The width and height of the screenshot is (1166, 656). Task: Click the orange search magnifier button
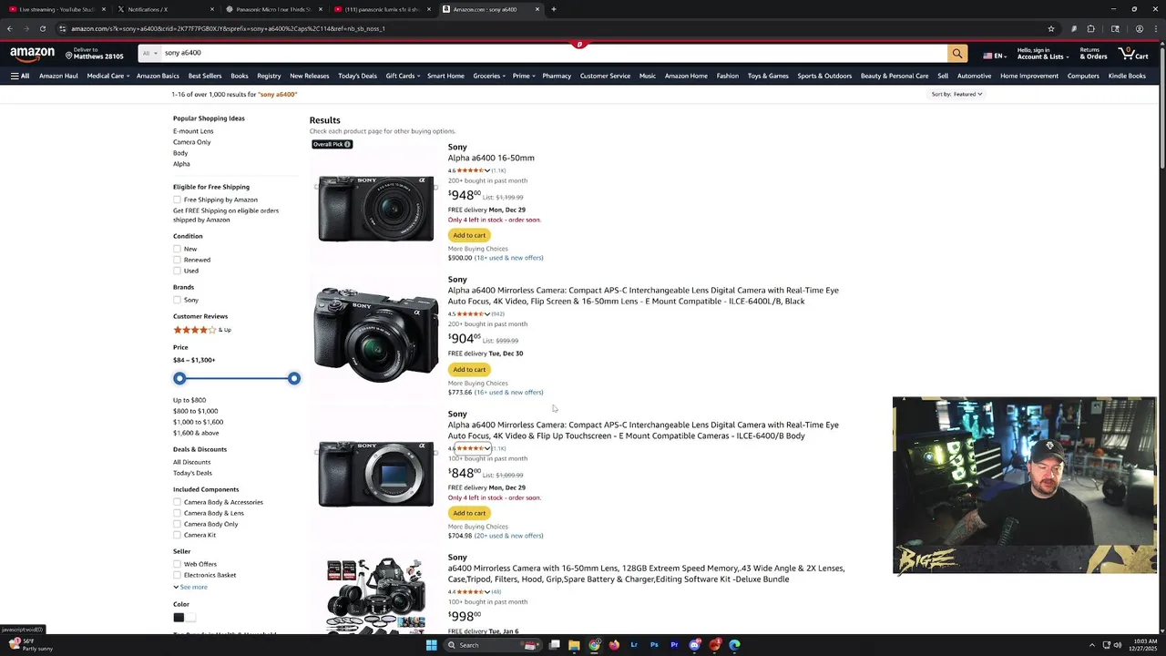[x=956, y=54]
